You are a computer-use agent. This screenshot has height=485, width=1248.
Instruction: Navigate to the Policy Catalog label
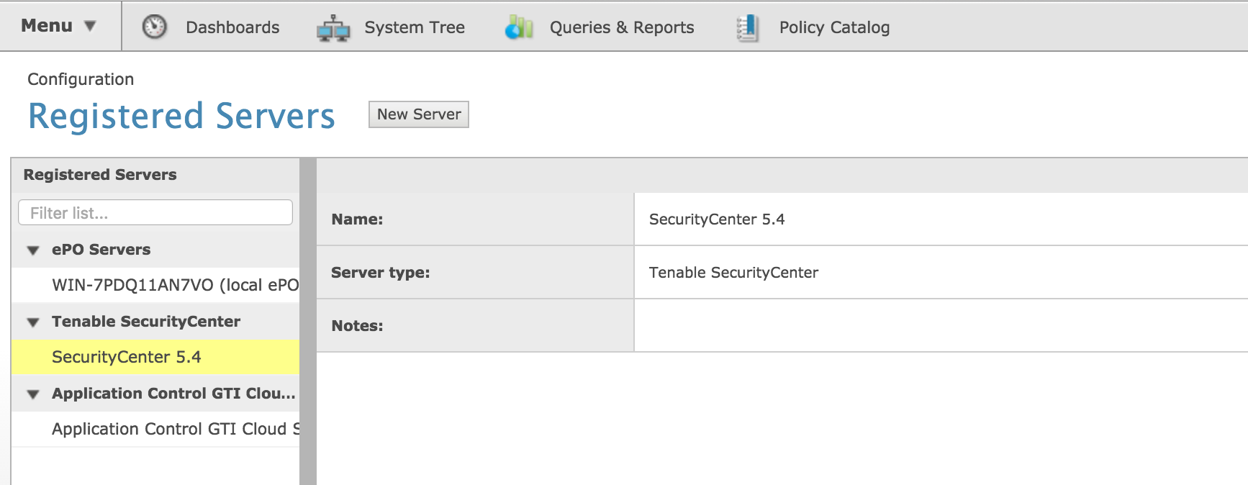tap(833, 27)
